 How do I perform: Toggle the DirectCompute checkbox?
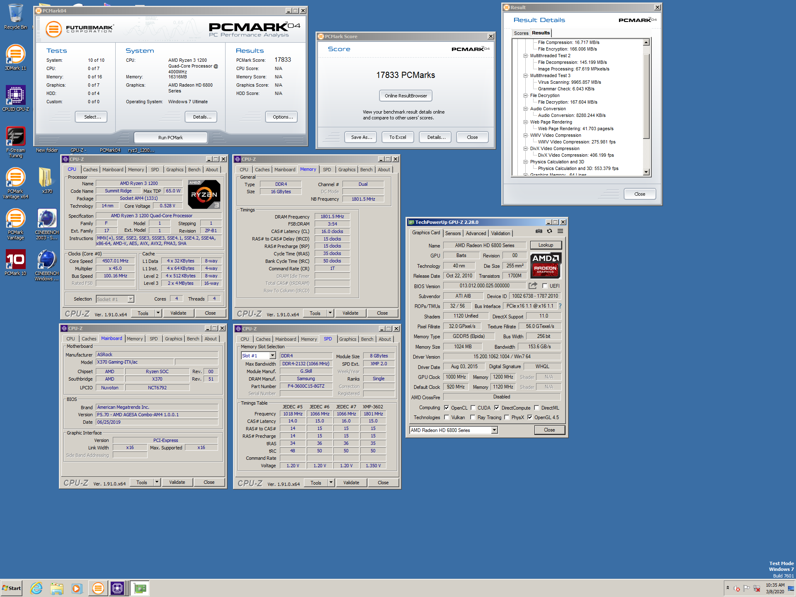(497, 408)
